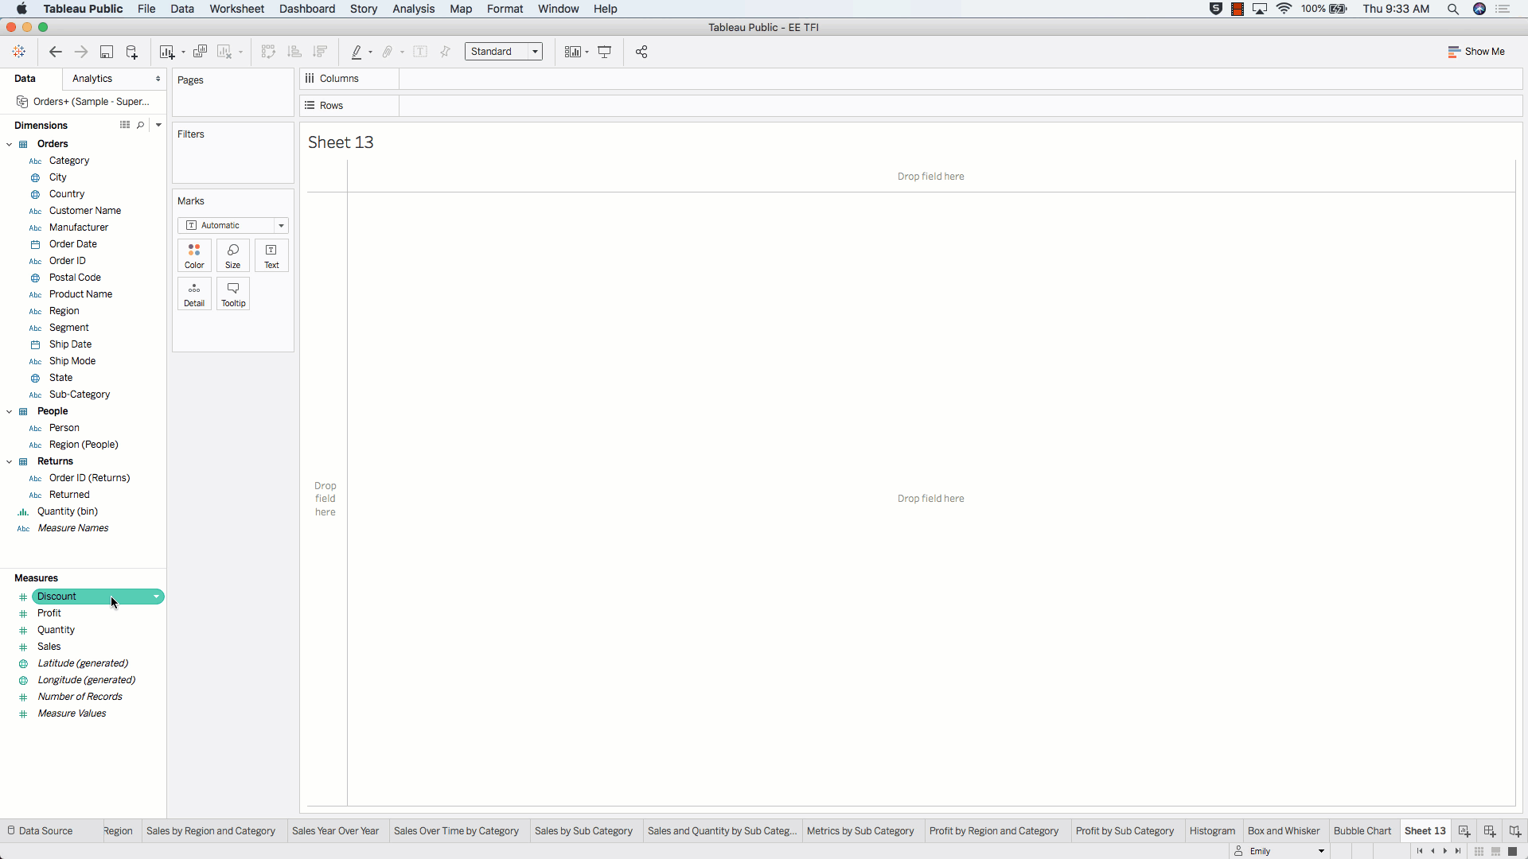
Task: Click the Save workbook icon
Action: (106, 52)
